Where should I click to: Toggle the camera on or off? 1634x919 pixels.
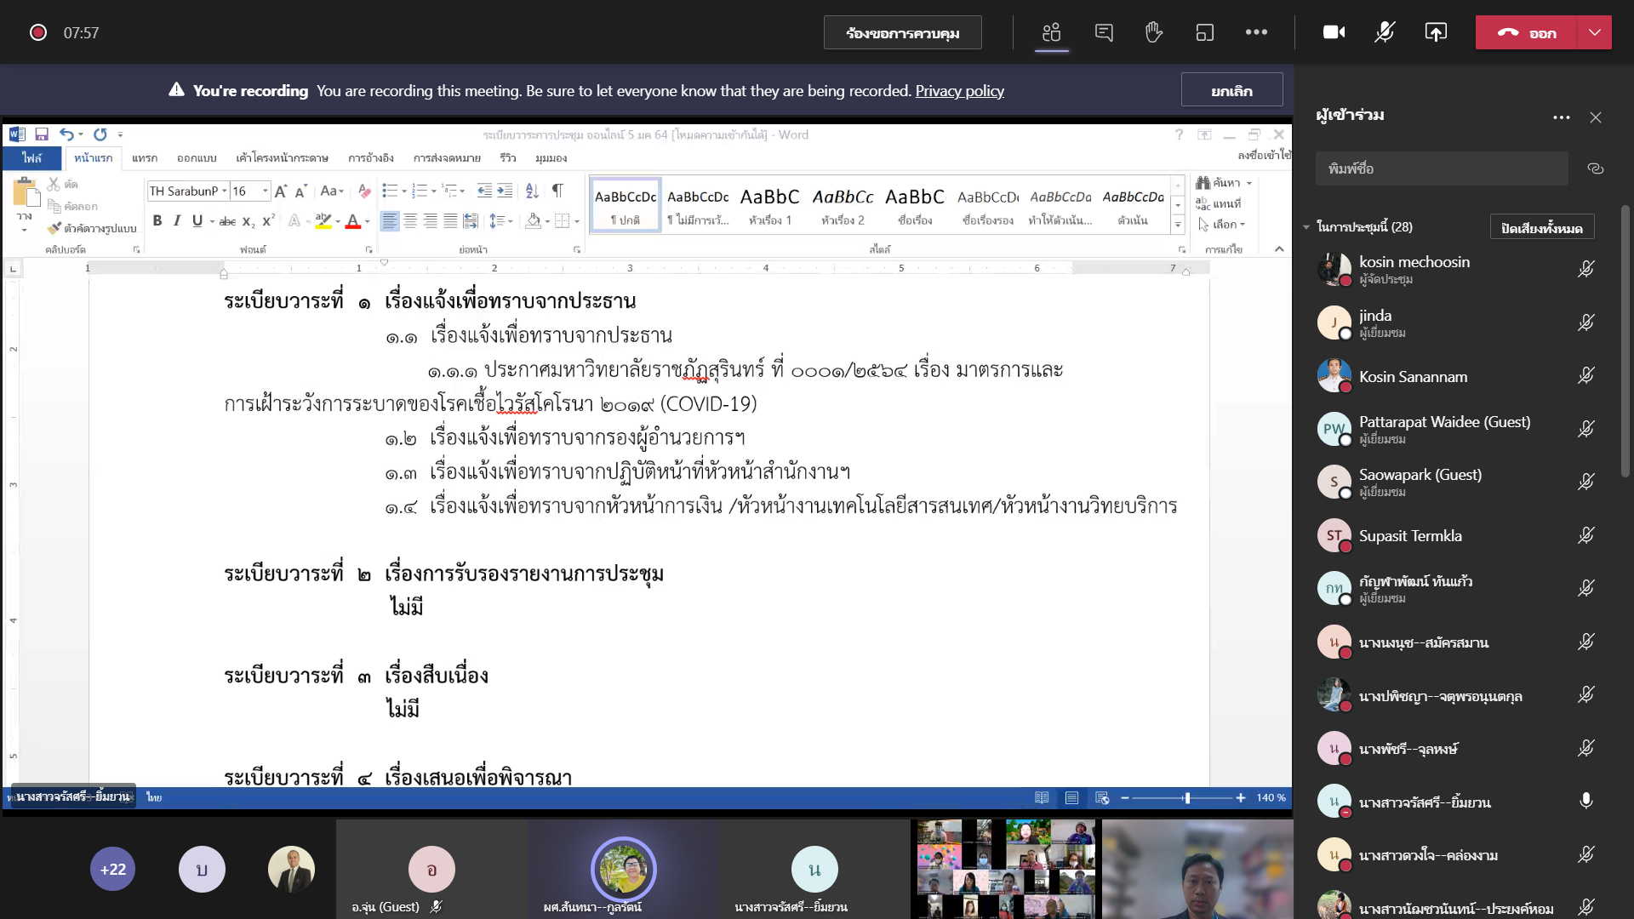coord(1334,32)
